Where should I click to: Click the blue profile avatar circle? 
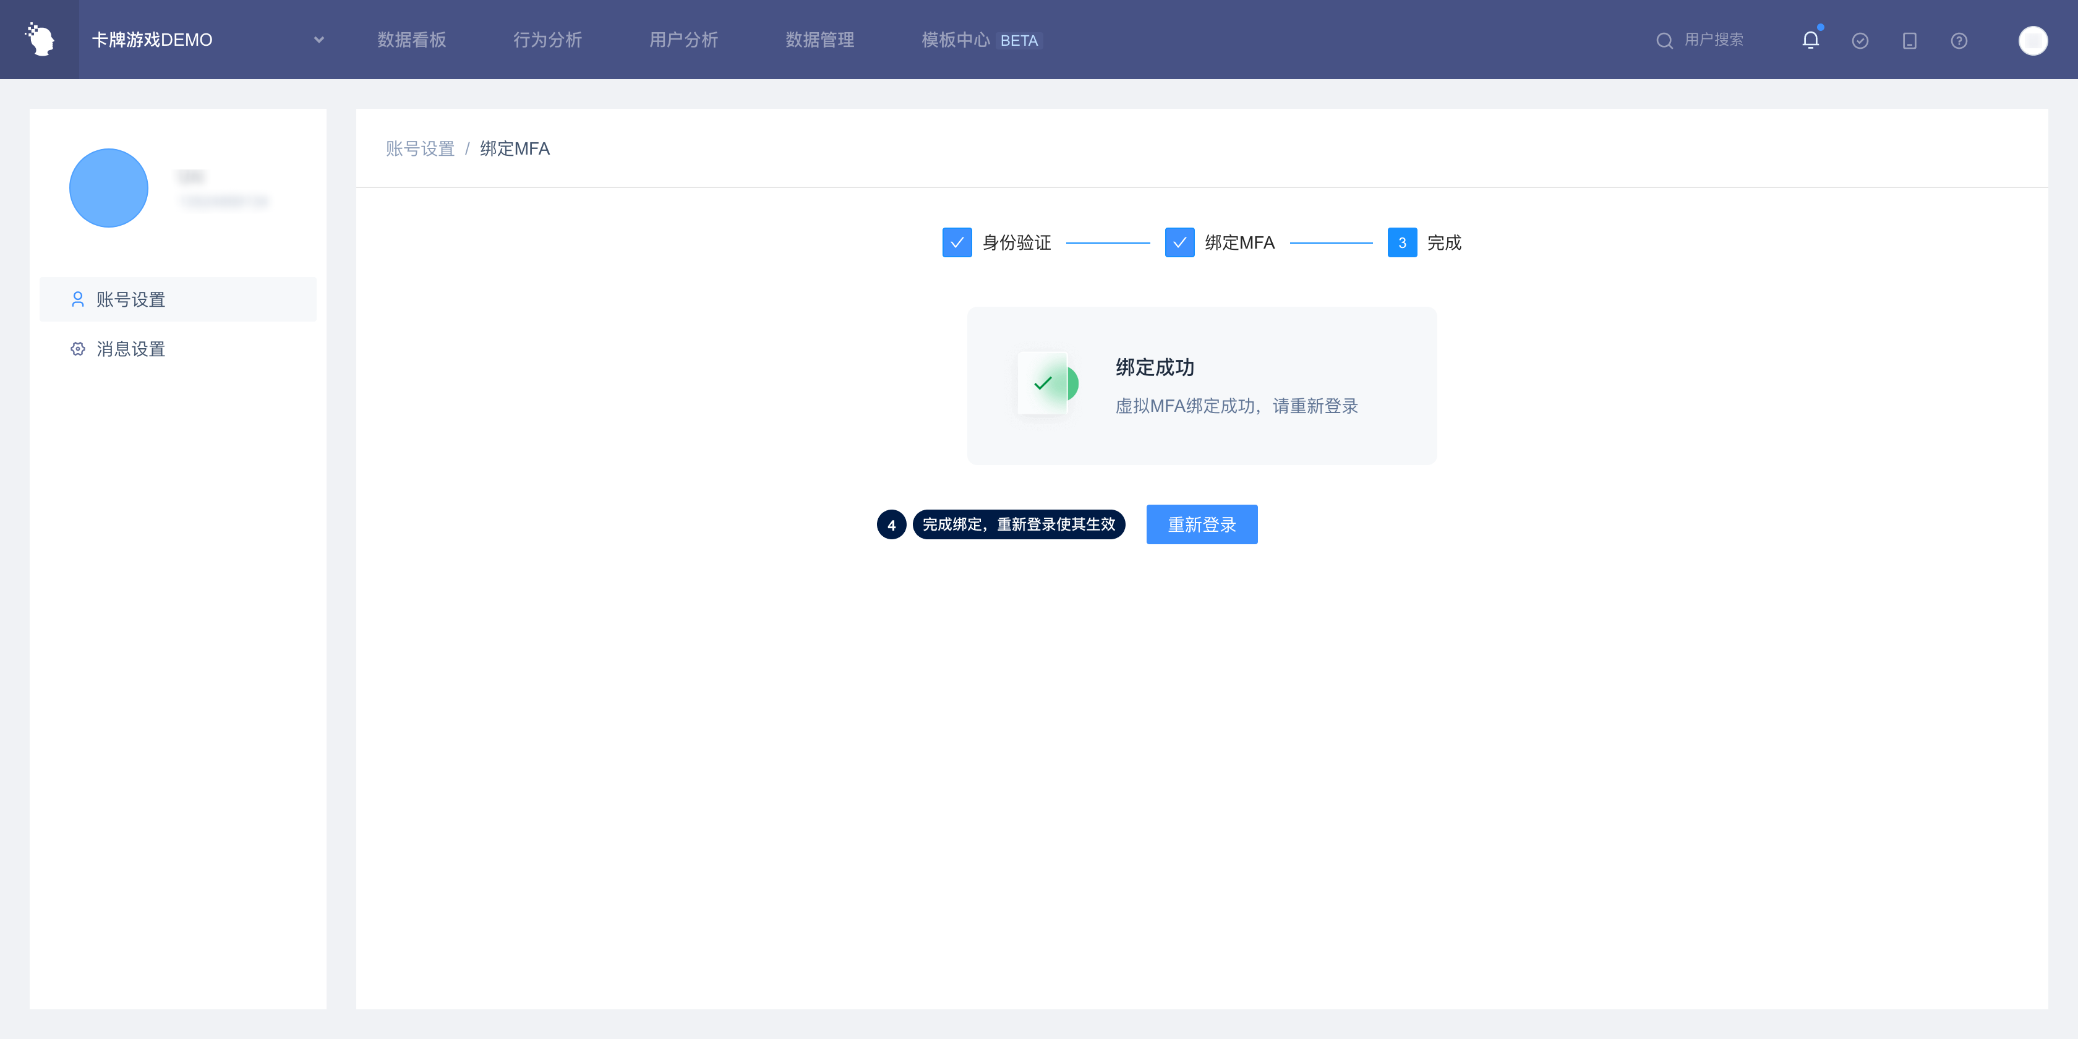pos(109,188)
